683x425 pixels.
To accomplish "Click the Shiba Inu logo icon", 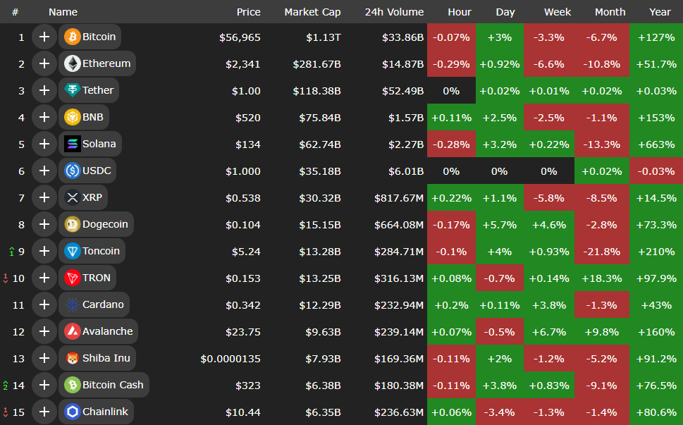I will pyautogui.click(x=72, y=358).
